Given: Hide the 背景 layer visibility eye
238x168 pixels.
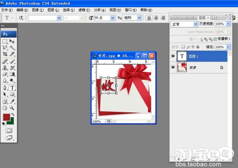Looking at the screenshot, I should [173, 67].
